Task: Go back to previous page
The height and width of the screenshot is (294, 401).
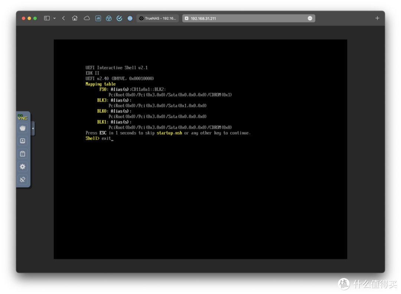Action: pos(63,18)
